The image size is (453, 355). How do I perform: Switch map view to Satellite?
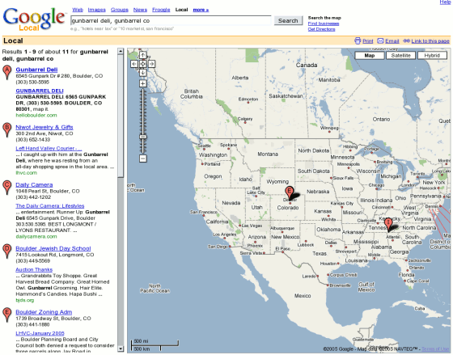coord(400,56)
